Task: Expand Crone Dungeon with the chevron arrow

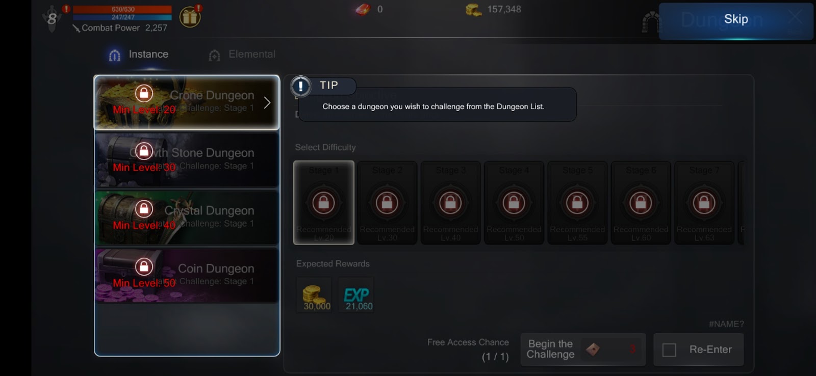Action: pos(267,103)
